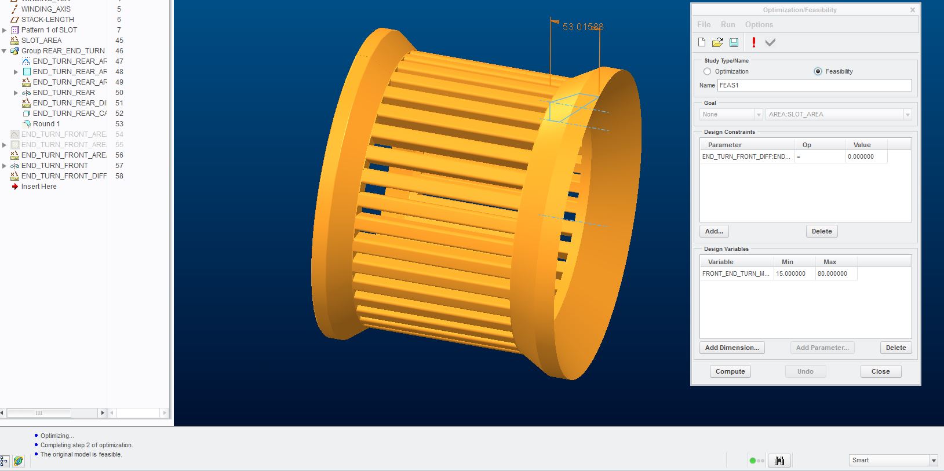This screenshot has width=944, height=471.
Task: Expand feature 48 END_TURN_REAR_AR node
Action: [16, 72]
